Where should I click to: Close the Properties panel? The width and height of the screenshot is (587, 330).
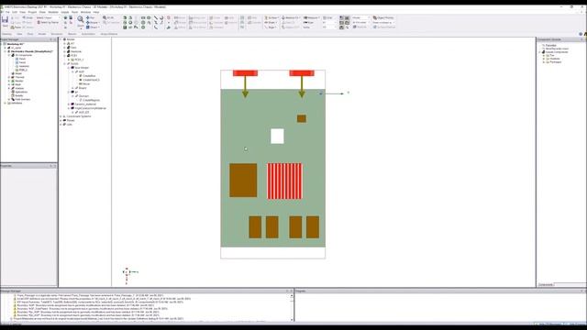click(x=55, y=166)
